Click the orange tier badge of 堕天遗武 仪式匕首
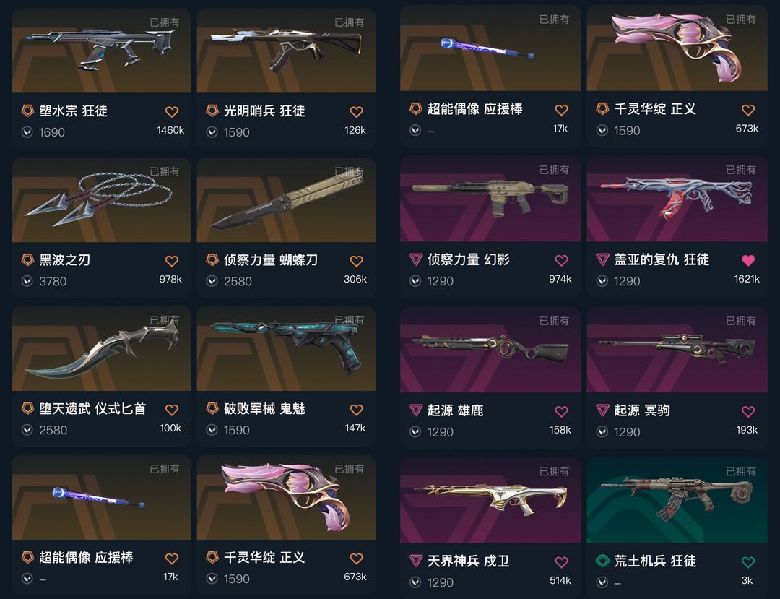The image size is (780, 599). click(x=28, y=408)
